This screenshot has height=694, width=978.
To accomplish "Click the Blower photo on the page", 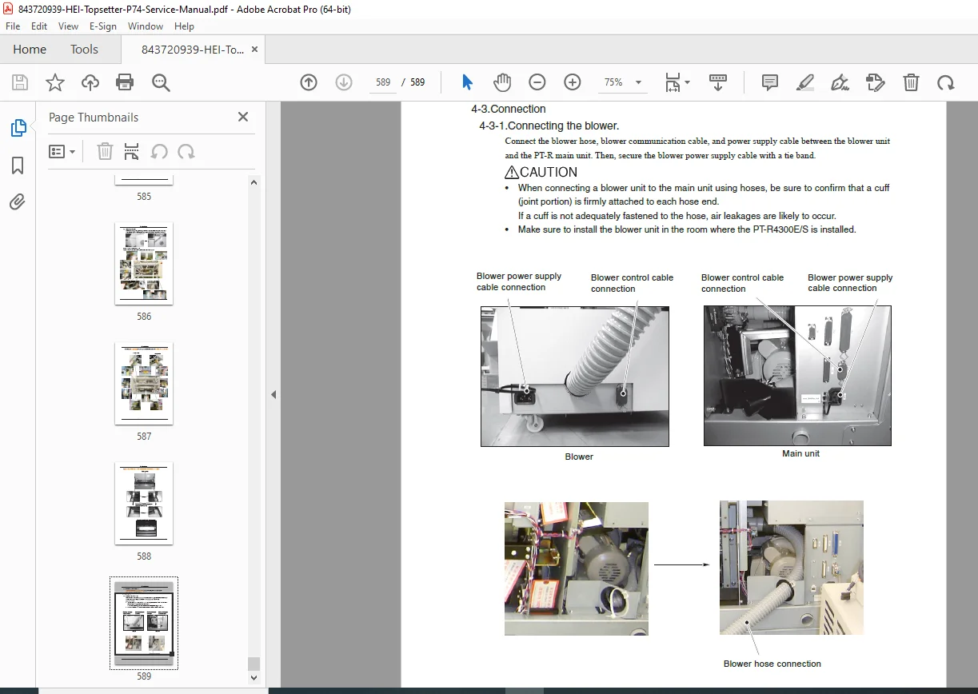I will coord(575,377).
